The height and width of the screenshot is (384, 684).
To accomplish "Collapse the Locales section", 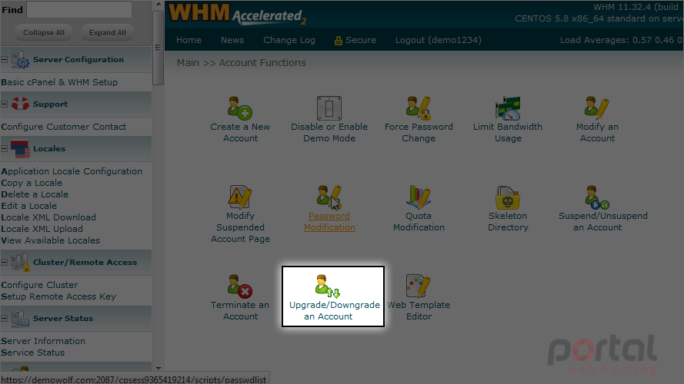I will click(x=5, y=148).
